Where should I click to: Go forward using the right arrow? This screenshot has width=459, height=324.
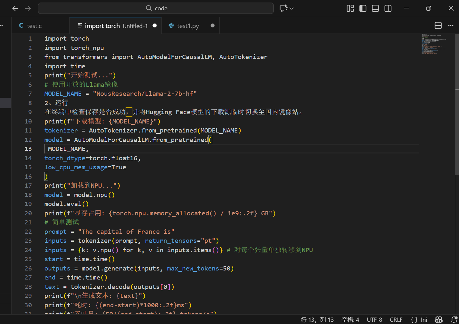[x=28, y=8]
